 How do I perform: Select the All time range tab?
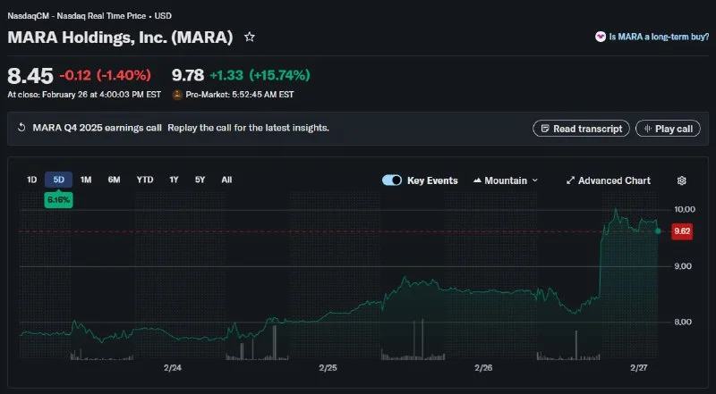click(x=226, y=180)
